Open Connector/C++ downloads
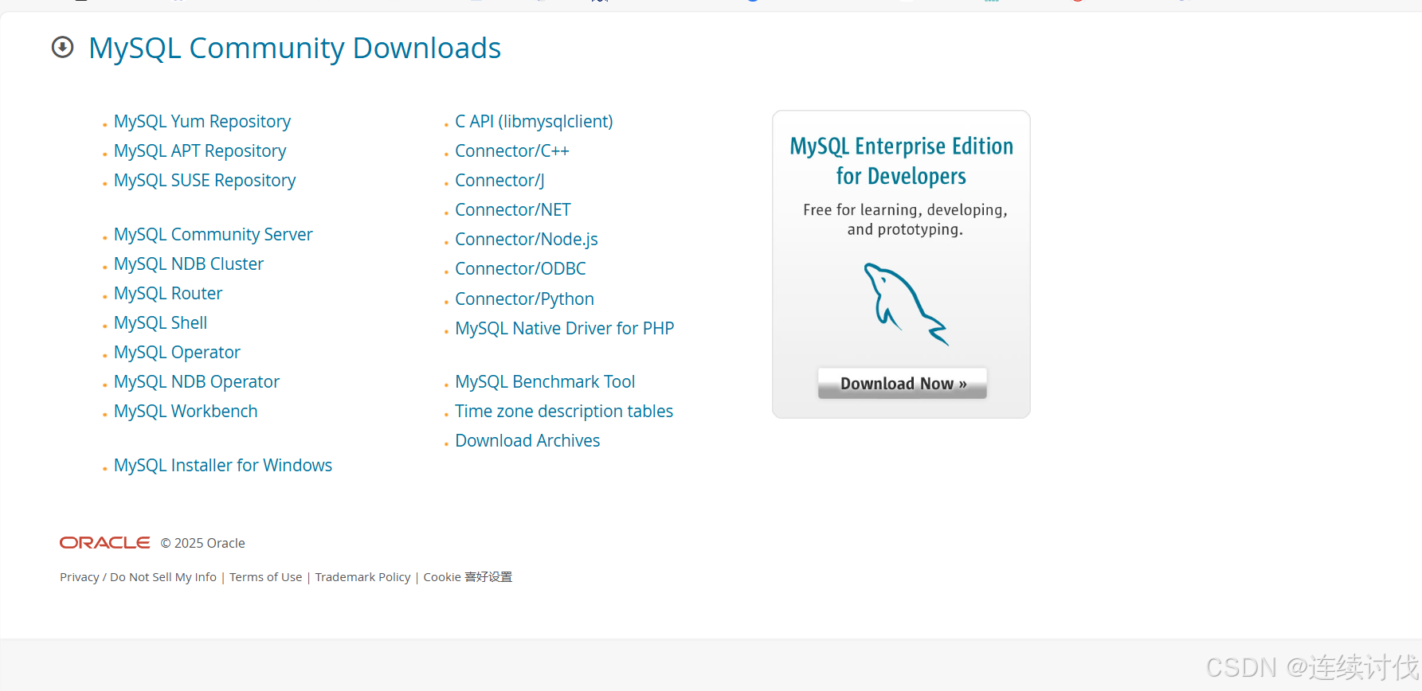This screenshot has height=691, width=1422. [x=512, y=151]
